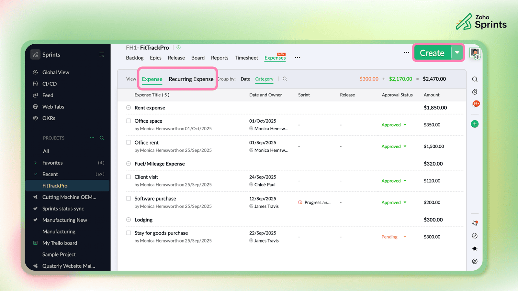Open the timer icon in right sidebar
This screenshot has height=291, width=518.
[x=475, y=92]
